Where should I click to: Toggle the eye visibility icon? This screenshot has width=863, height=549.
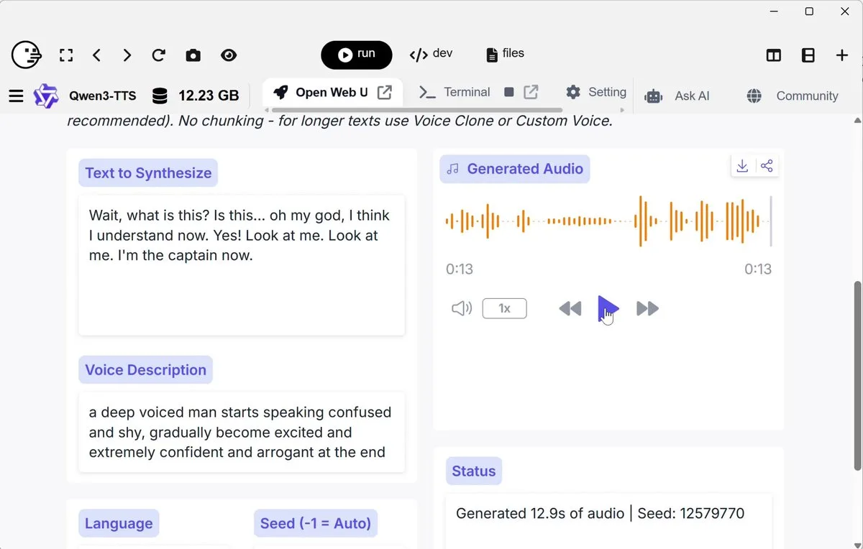pyautogui.click(x=229, y=55)
